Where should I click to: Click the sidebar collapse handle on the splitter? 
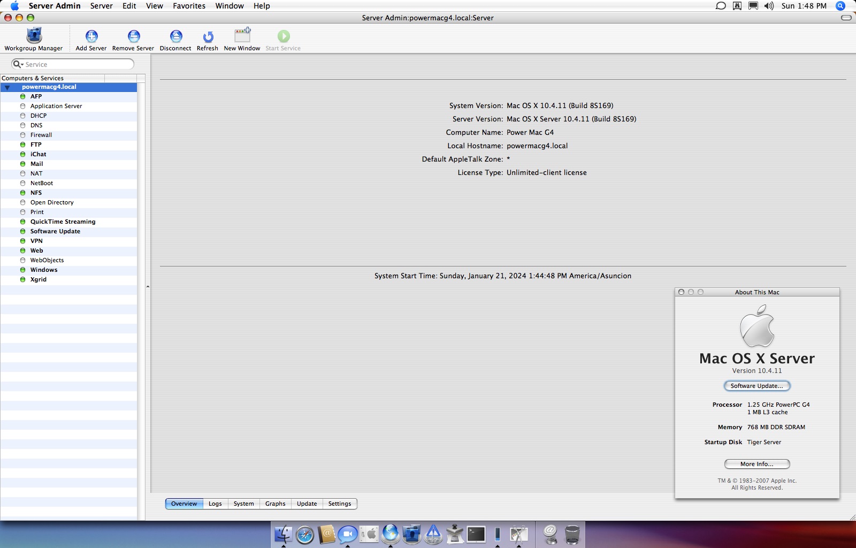click(x=148, y=287)
